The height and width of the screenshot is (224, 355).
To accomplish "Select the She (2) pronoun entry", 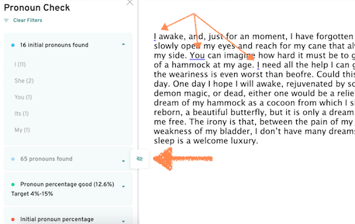I will [x=24, y=81].
